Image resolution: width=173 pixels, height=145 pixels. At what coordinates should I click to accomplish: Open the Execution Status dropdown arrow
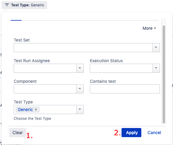(156, 68)
